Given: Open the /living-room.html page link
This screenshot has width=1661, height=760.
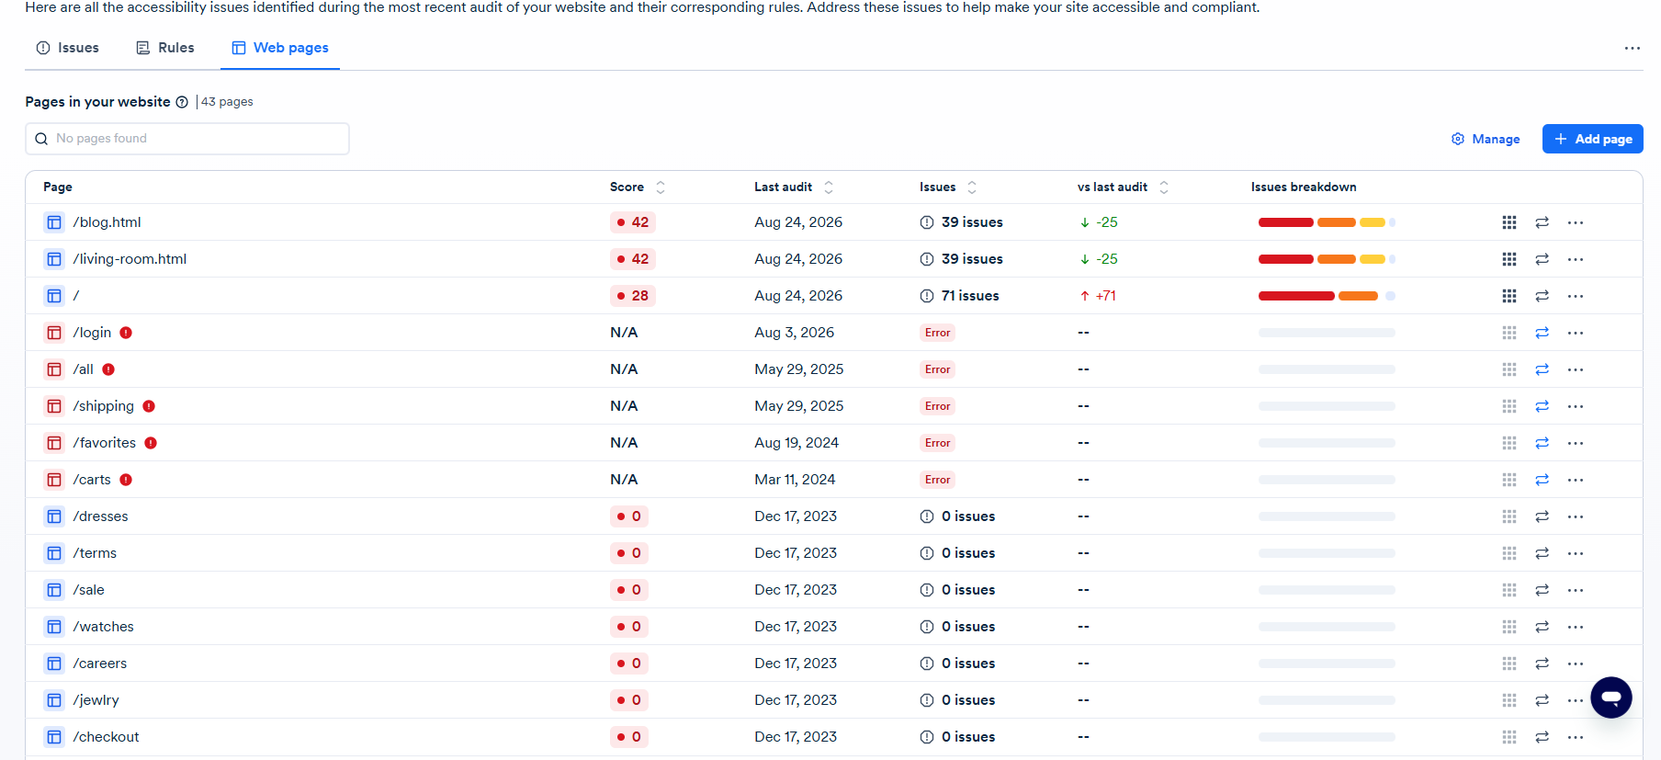Looking at the screenshot, I should tap(130, 259).
